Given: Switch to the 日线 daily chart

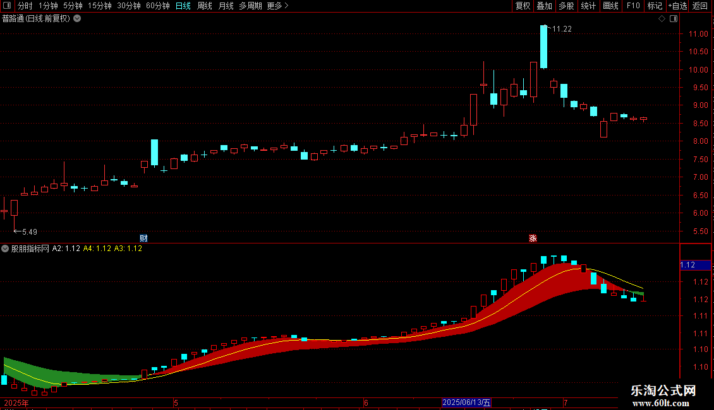Looking at the screenshot, I should pos(183,6).
